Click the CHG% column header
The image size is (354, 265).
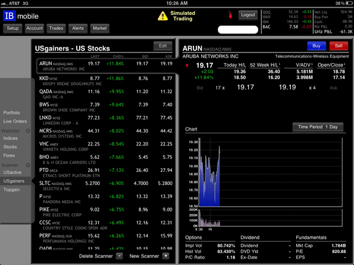tap(119, 57)
